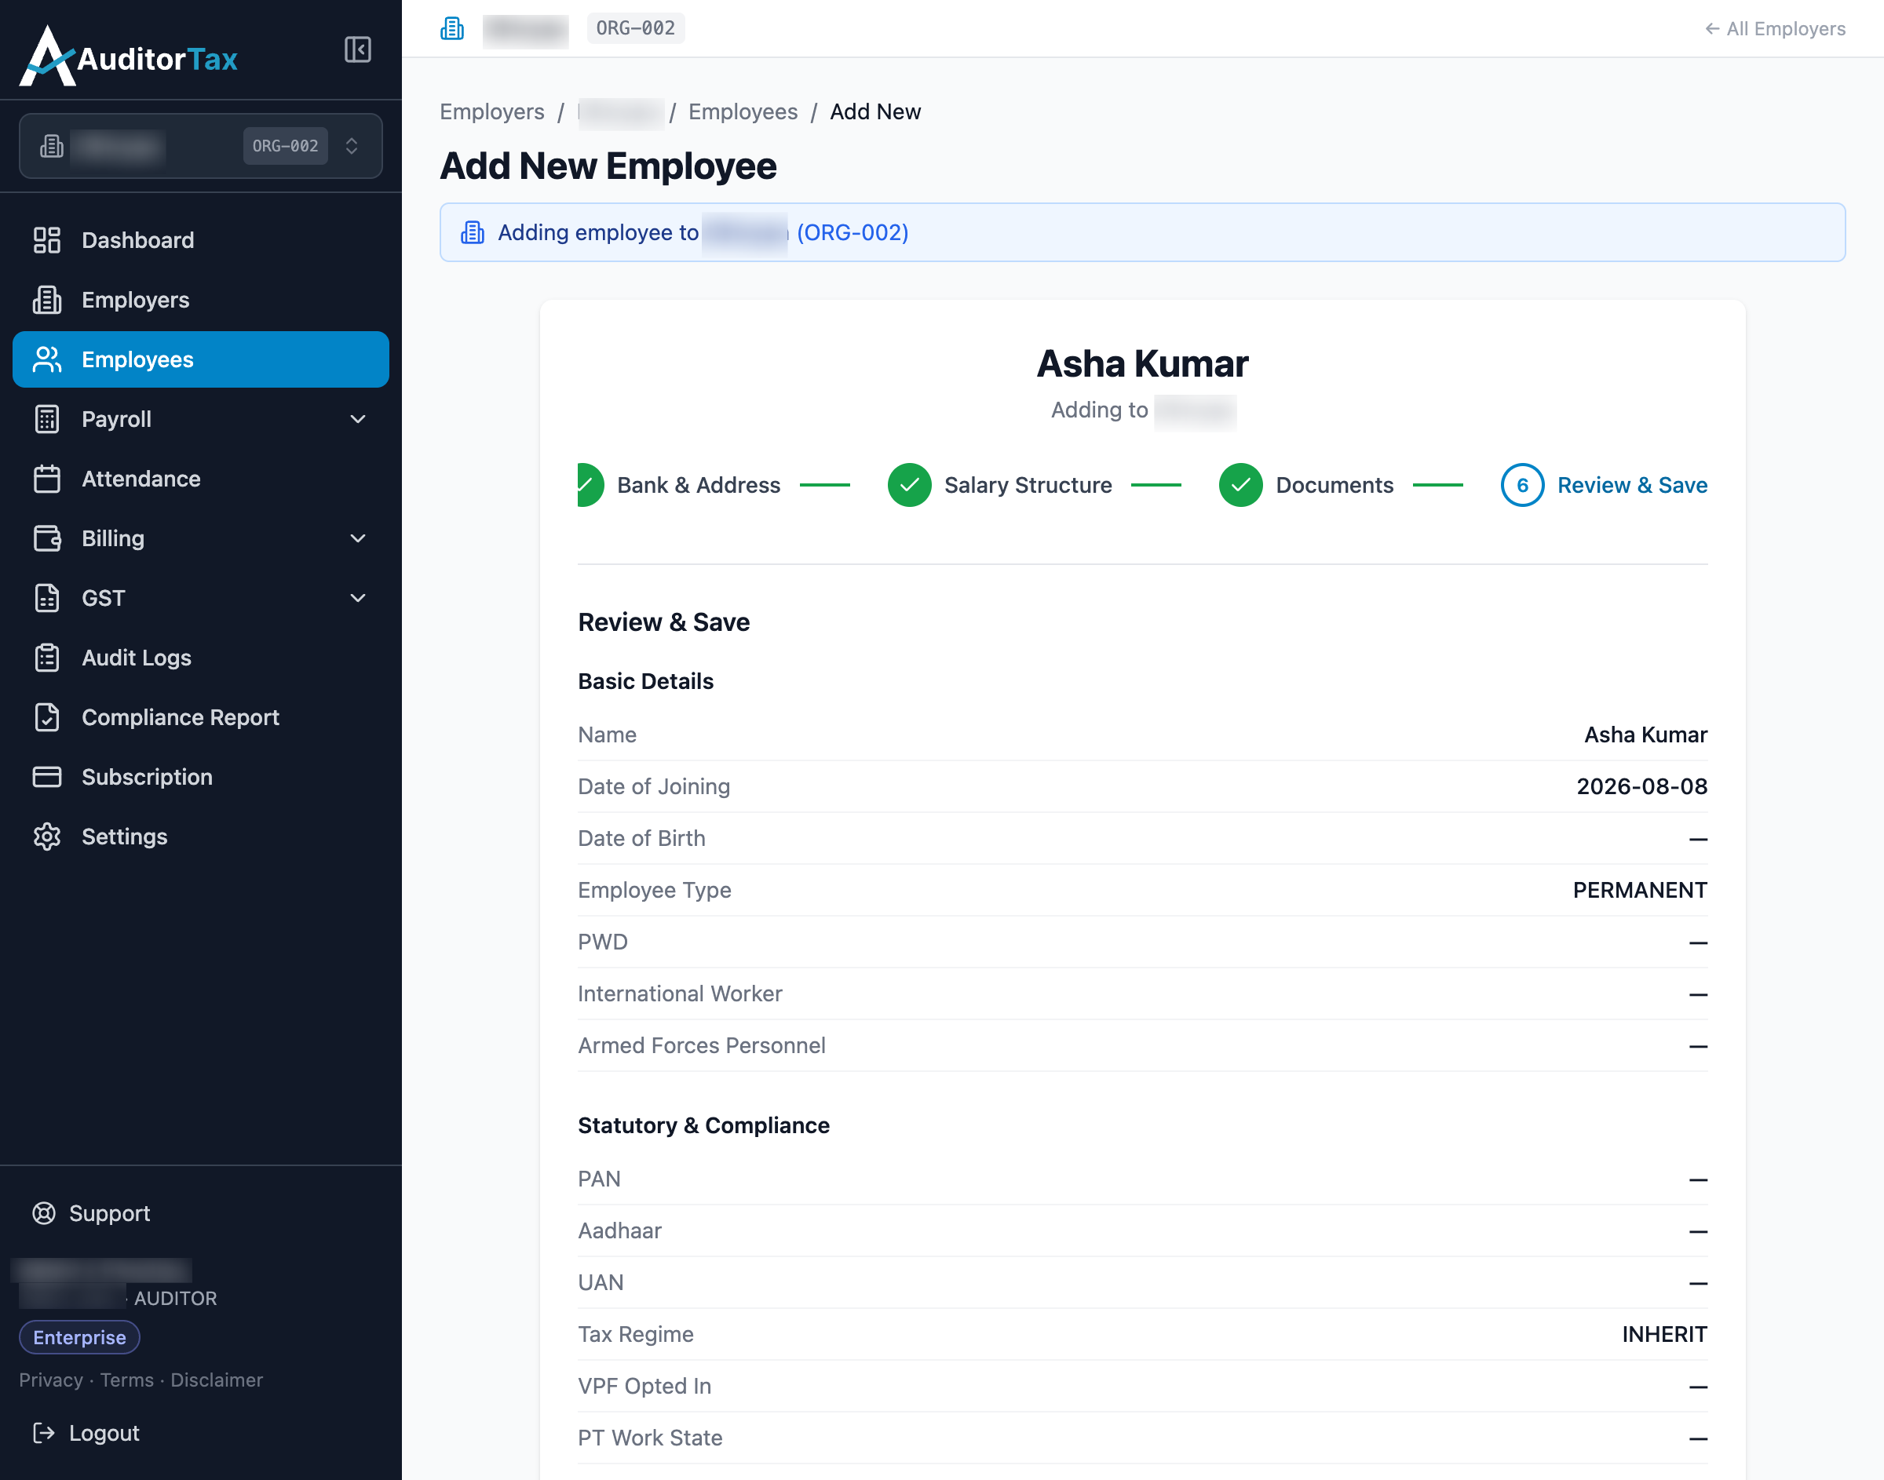1884x1480 pixels.
Task: Click the Attendance calendar icon
Action: click(47, 479)
